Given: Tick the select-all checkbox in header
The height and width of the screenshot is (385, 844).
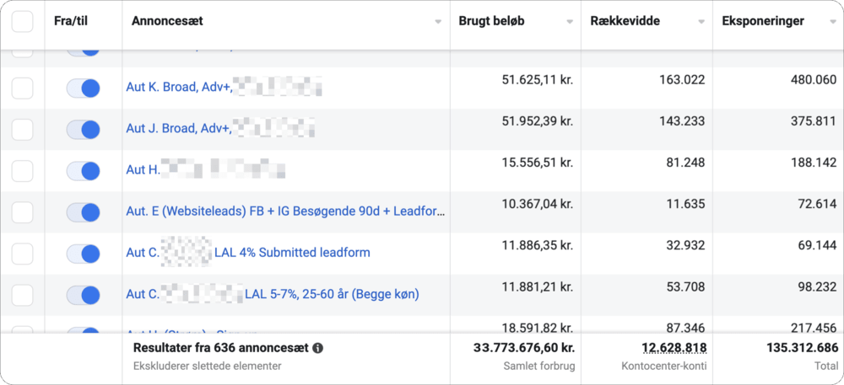Looking at the screenshot, I should click(22, 21).
